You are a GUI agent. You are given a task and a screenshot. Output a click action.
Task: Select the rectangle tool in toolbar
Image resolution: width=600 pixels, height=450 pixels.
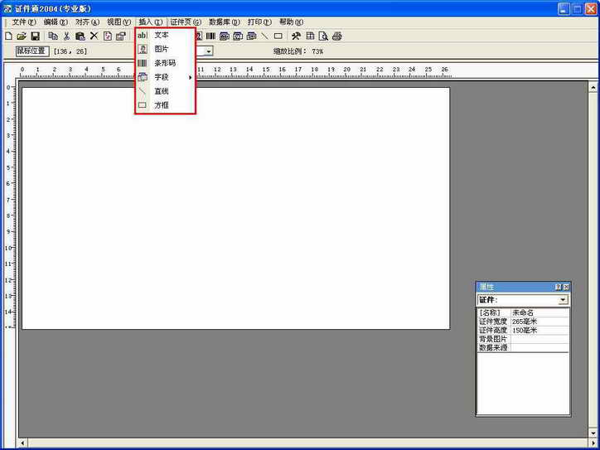pos(278,36)
